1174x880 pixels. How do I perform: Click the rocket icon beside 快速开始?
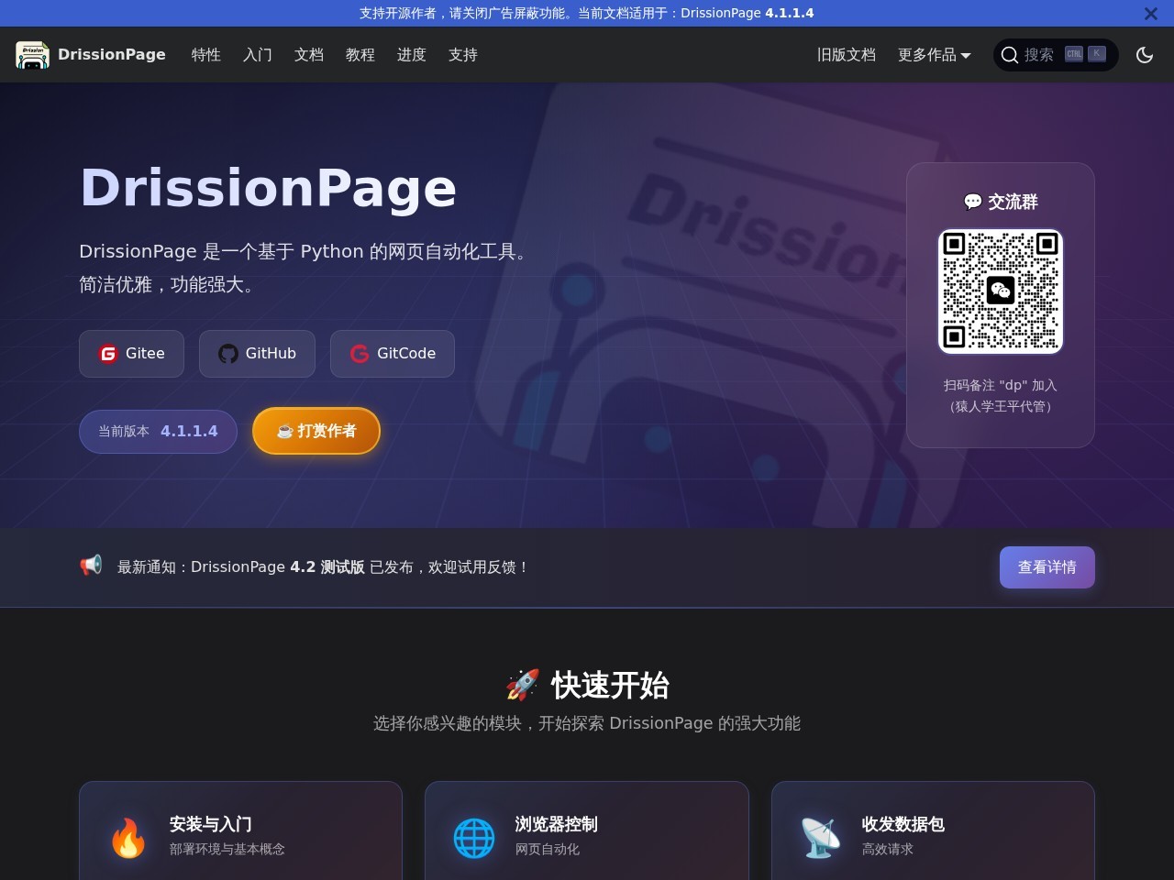(x=523, y=685)
